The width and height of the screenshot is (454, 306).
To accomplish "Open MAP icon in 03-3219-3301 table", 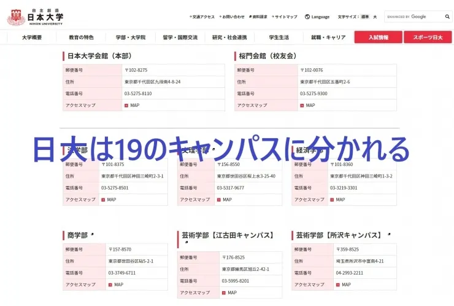I will 332,200.
